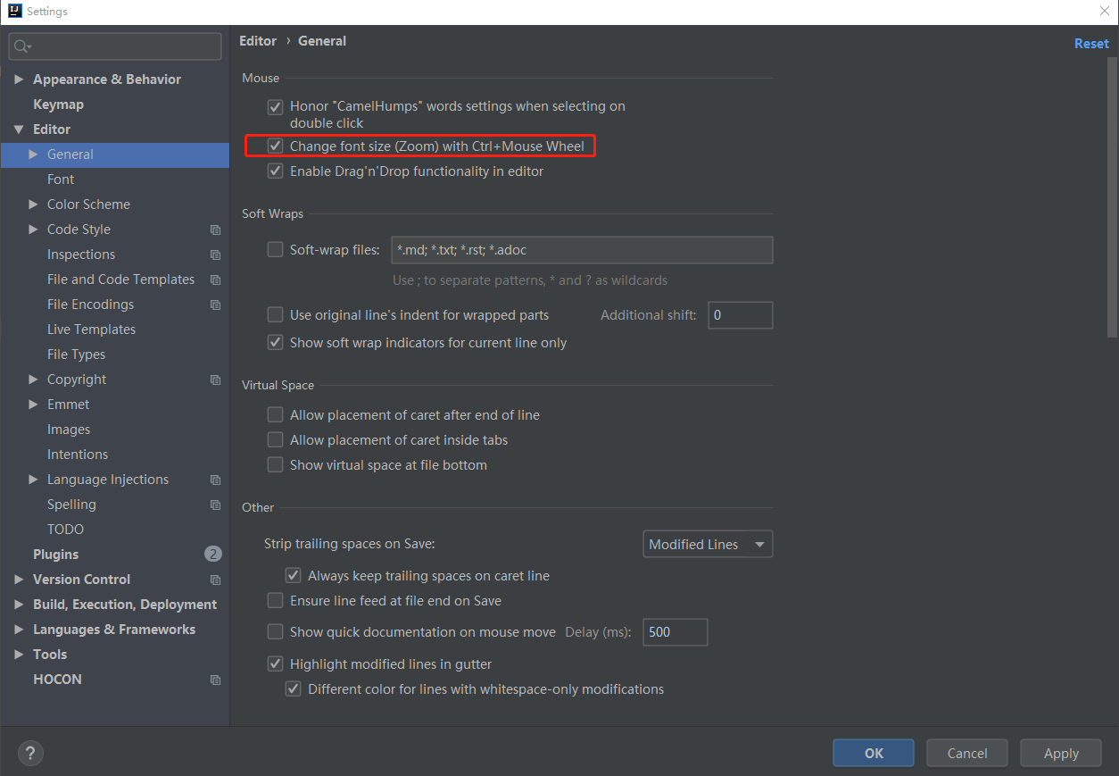
Task: Click Editor in the breadcrumb
Action: point(258,41)
